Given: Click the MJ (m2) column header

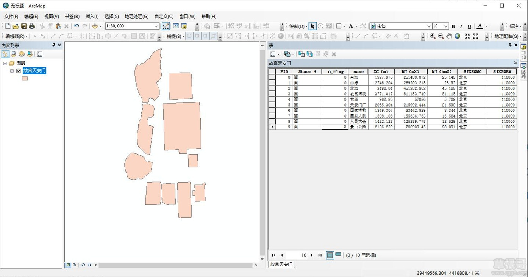Looking at the screenshot, I should [411, 71].
